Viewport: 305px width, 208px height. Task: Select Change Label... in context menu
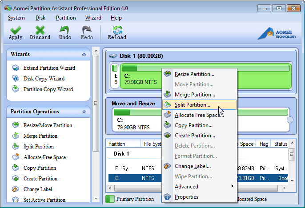(x=199, y=166)
